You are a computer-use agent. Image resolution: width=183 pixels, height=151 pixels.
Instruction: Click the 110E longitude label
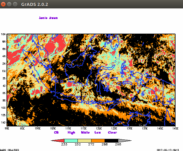point(68,129)
